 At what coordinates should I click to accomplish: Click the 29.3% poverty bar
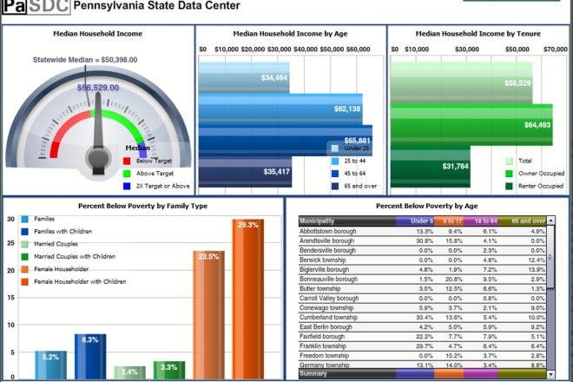[248, 300]
